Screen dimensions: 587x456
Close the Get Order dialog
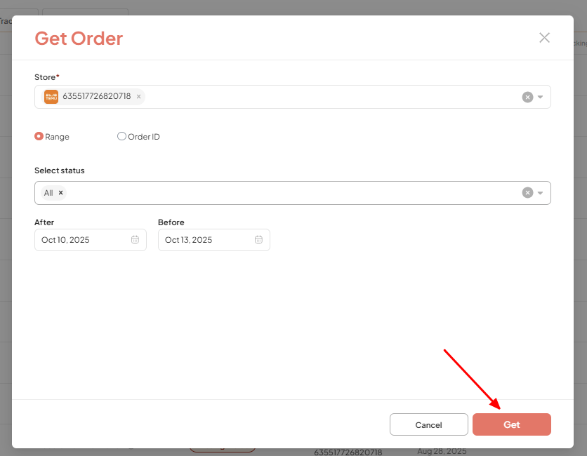click(x=544, y=38)
